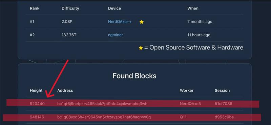Click rank #1 cell
Screen dimensions: 271x125
(32, 22)
